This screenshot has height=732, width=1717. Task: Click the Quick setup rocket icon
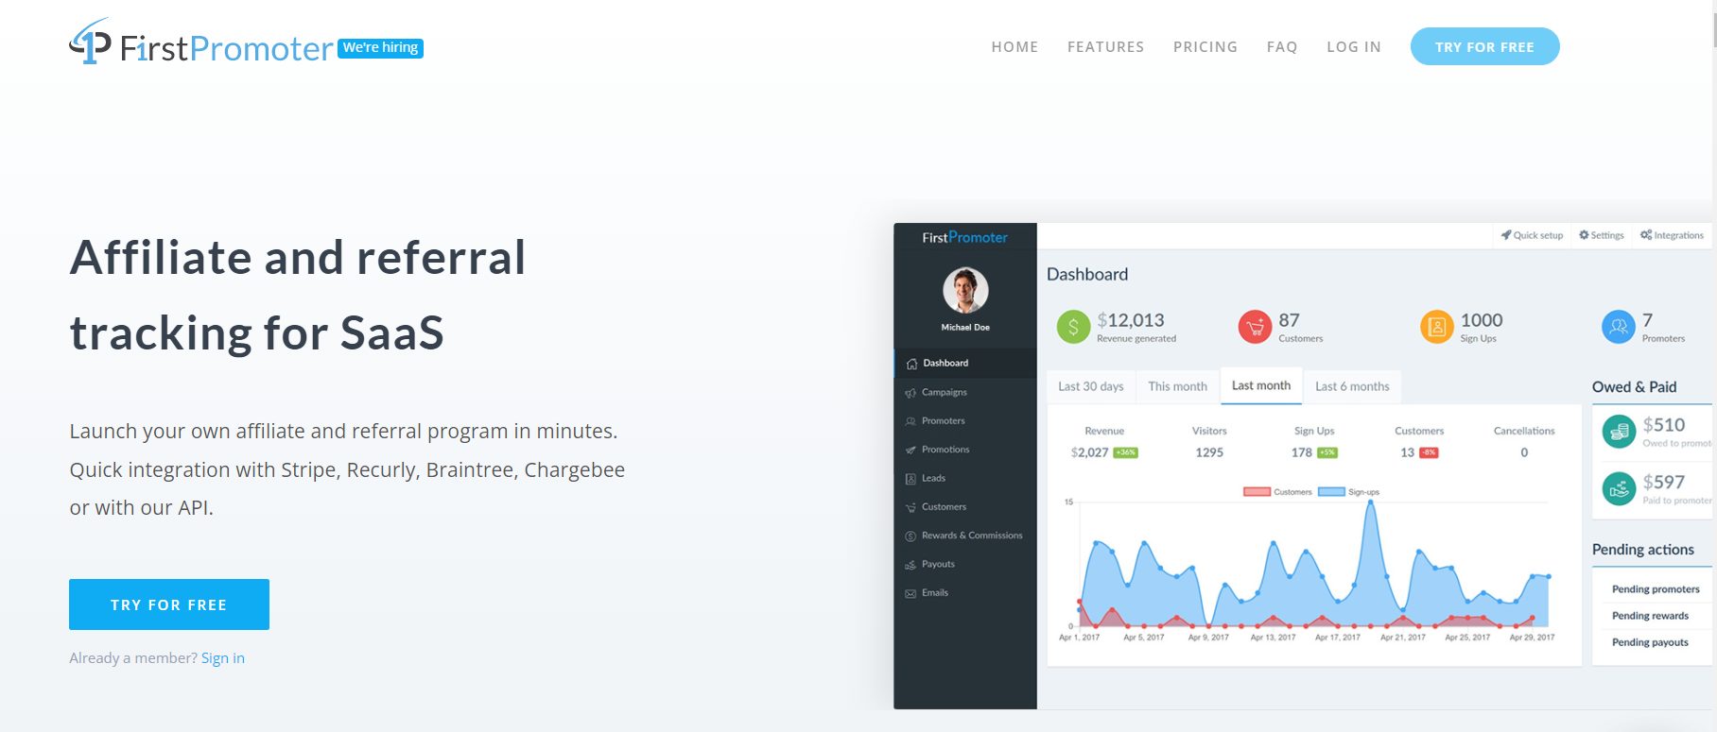click(x=1506, y=235)
